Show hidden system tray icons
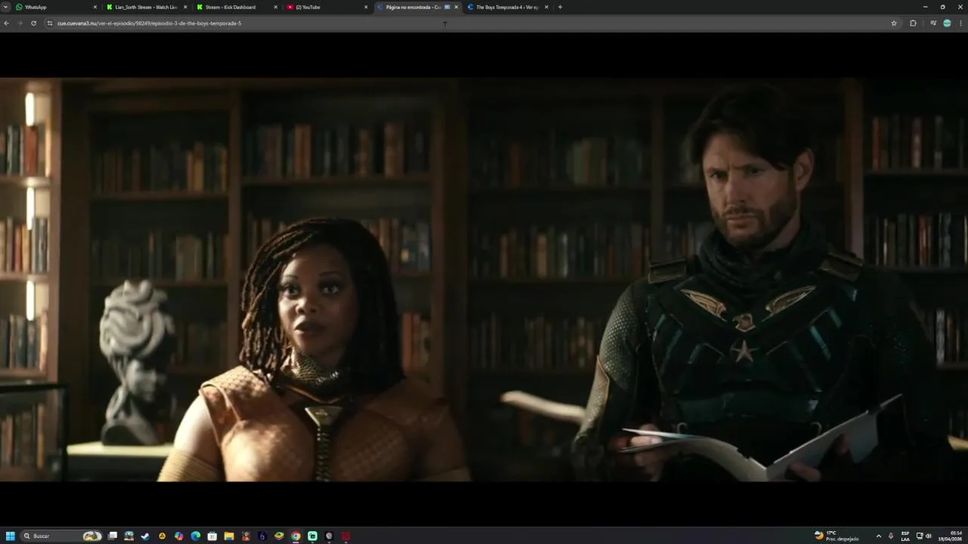968x544 pixels. pyautogui.click(x=878, y=536)
